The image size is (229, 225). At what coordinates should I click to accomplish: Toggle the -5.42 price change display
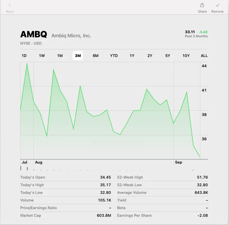pyautogui.click(x=203, y=32)
